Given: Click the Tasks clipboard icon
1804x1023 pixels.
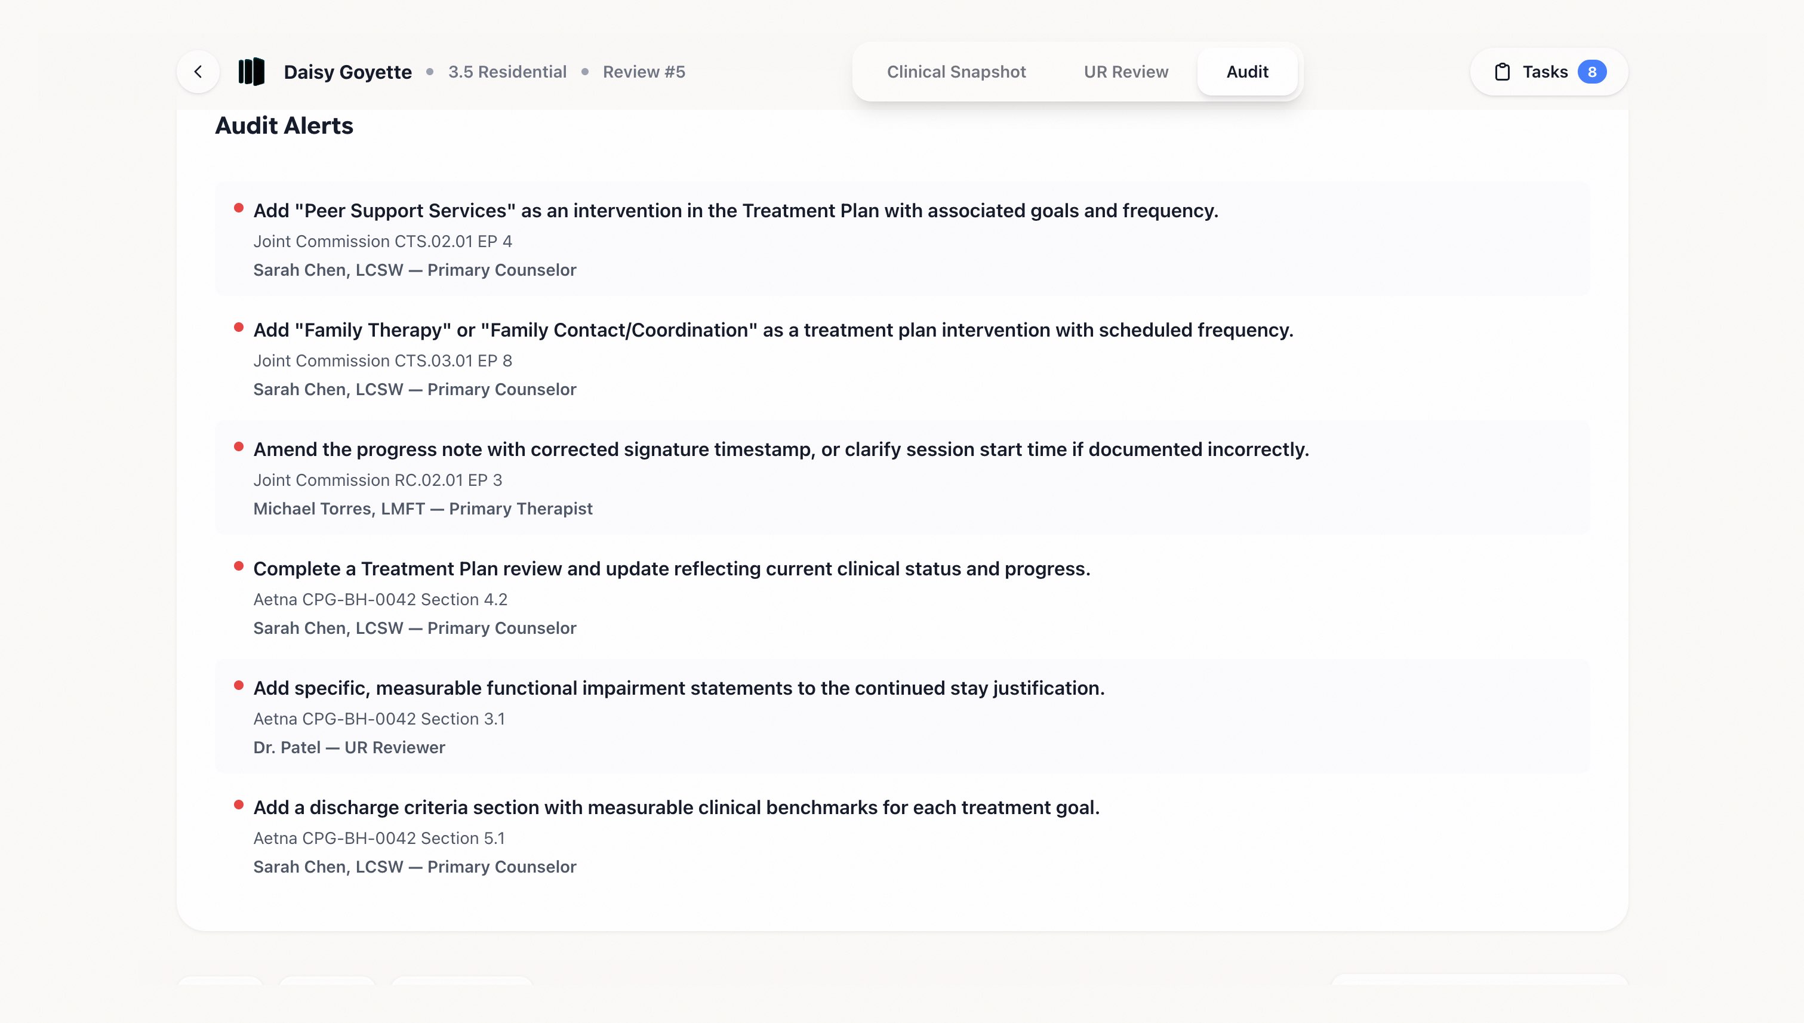Looking at the screenshot, I should pyautogui.click(x=1502, y=72).
